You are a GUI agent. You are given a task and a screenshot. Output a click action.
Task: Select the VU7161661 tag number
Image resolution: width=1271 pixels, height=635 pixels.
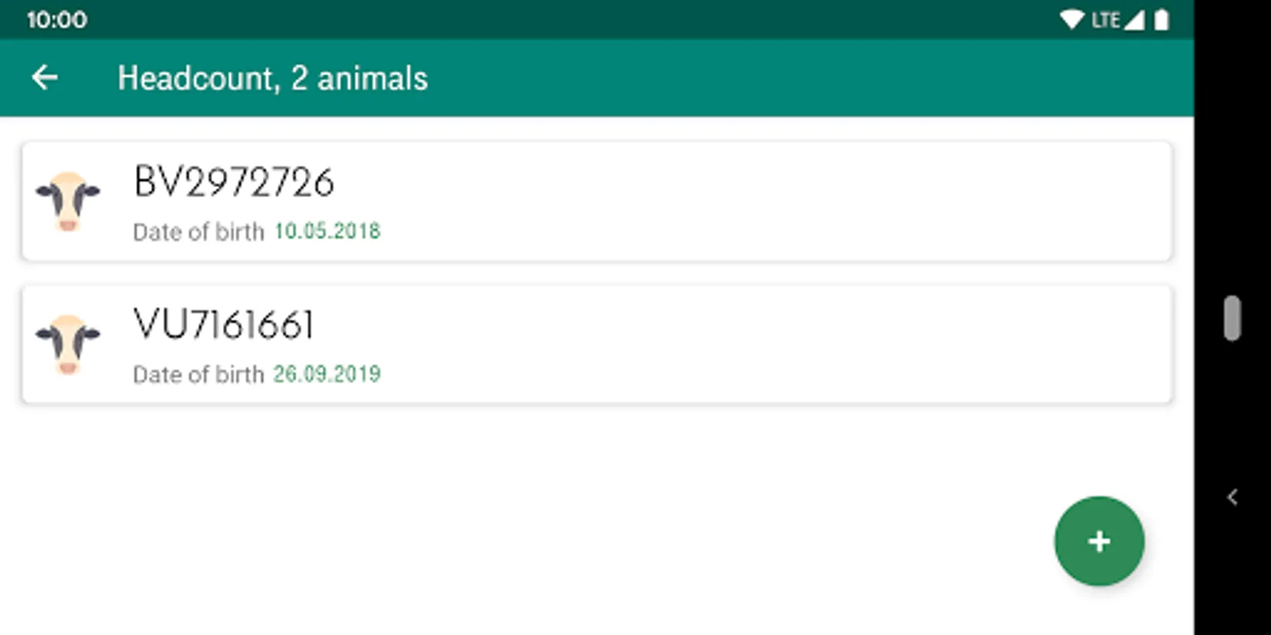click(223, 325)
